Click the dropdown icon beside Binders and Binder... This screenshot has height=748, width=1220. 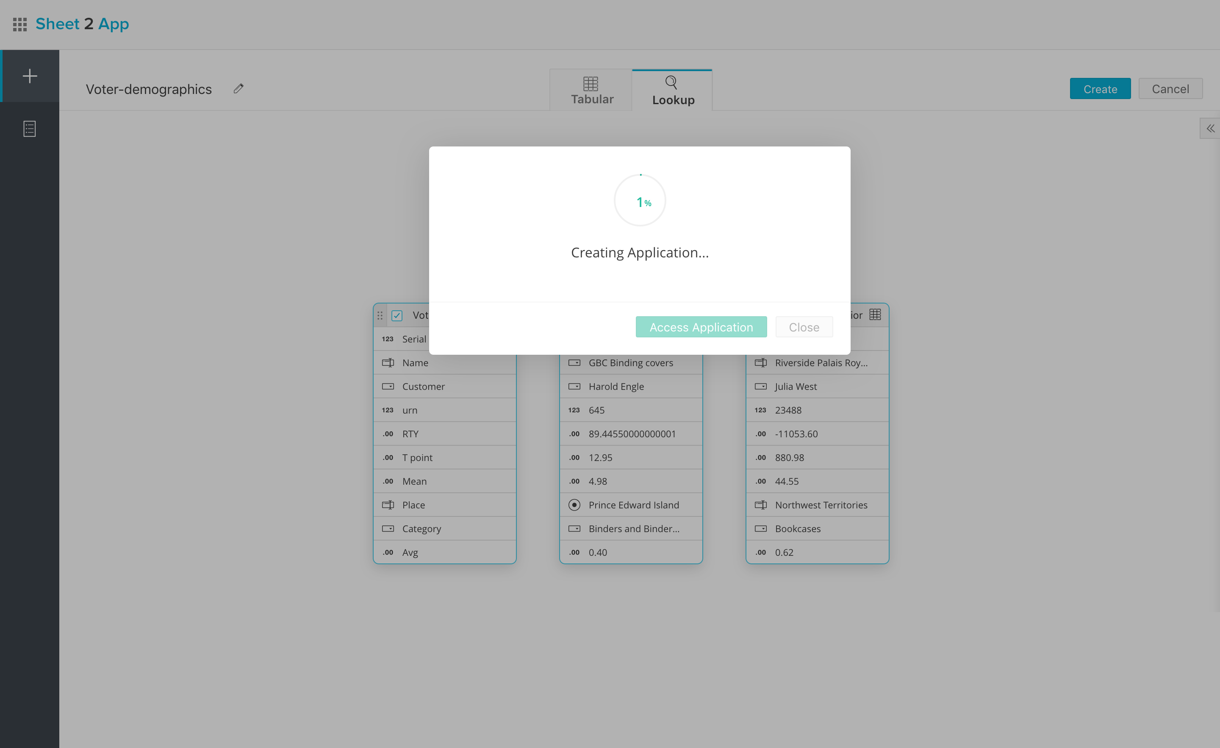[x=574, y=529]
